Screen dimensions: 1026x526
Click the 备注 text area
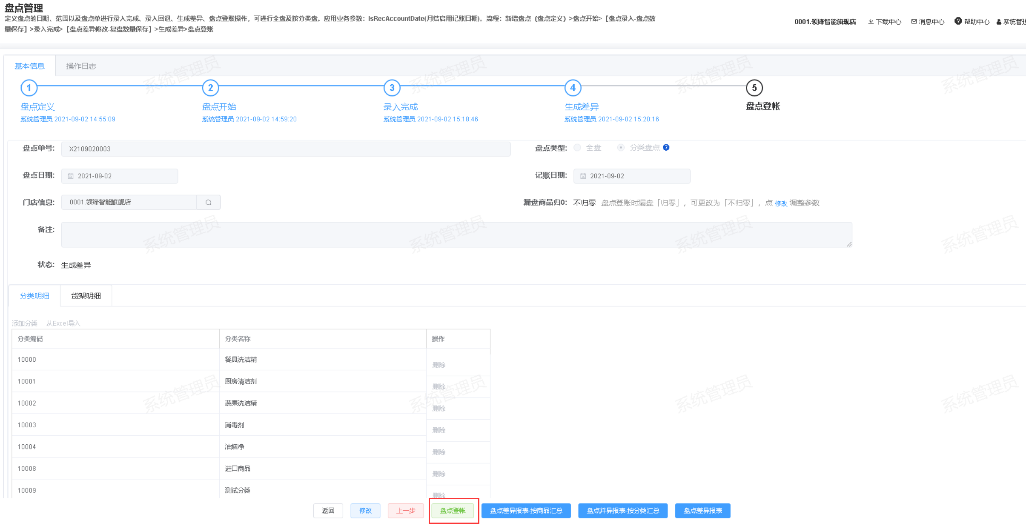[456, 234]
